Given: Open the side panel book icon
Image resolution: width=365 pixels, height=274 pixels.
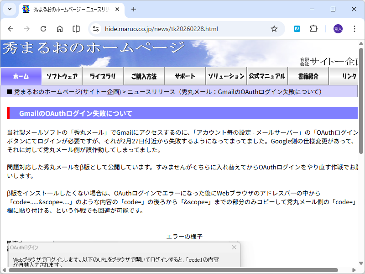Looking at the screenshot, I should pos(76,28).
